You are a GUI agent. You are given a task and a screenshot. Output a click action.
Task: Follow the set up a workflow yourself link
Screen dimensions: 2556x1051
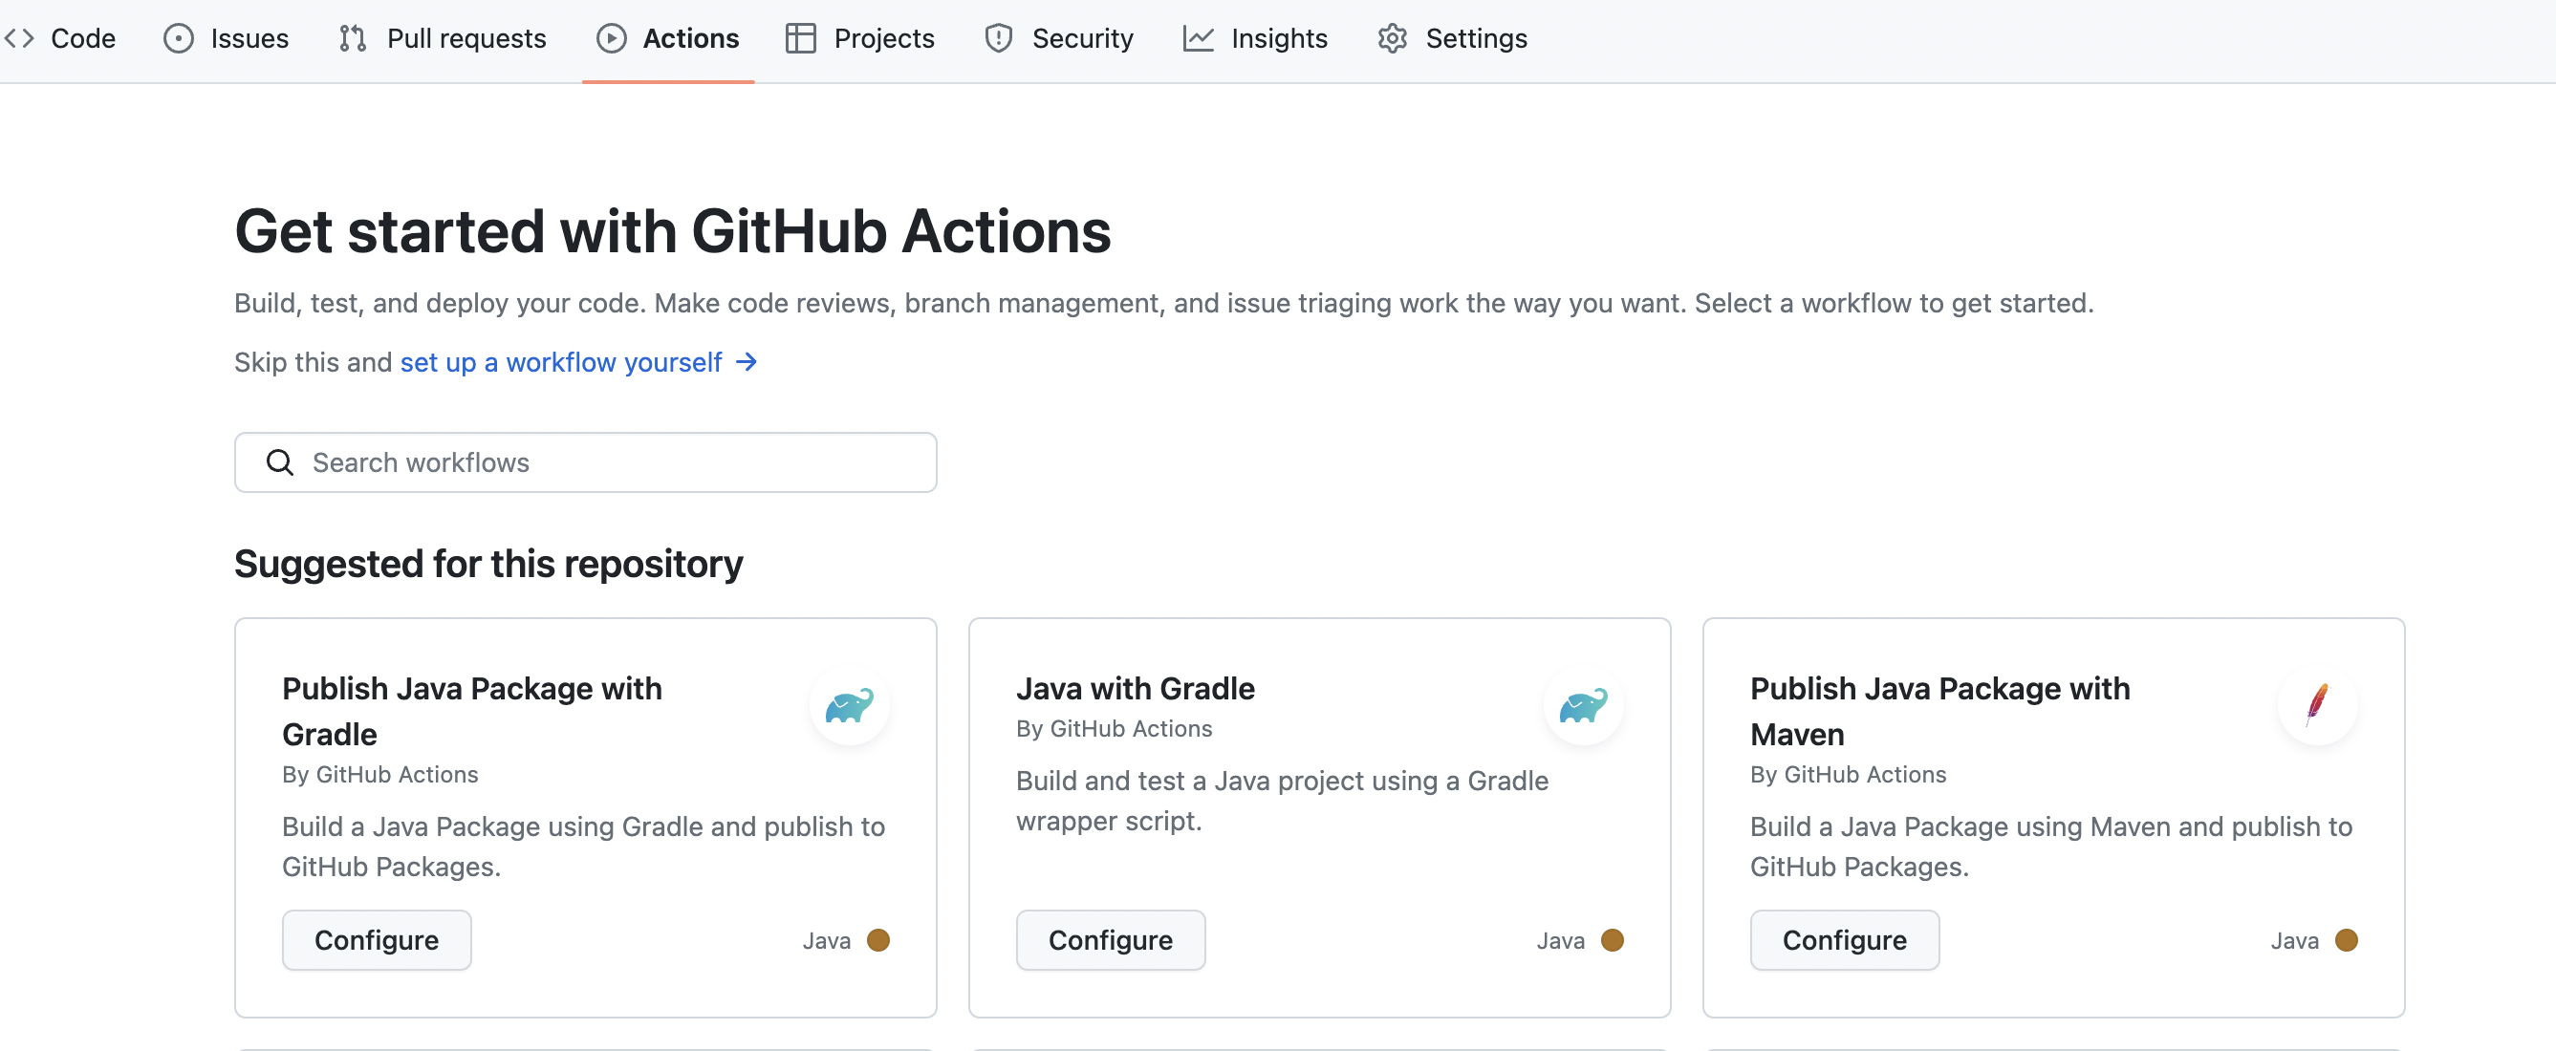(560, 363)
